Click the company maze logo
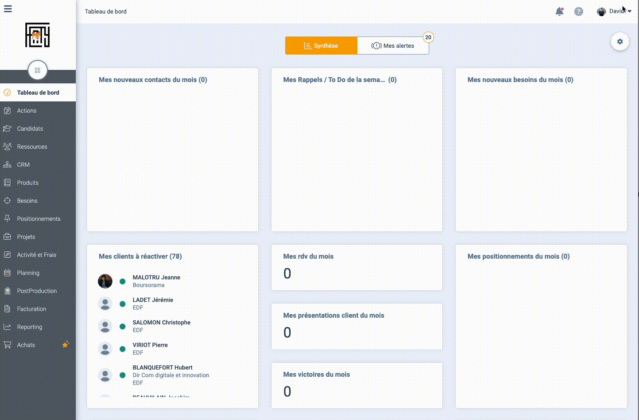This screenshot has height=420, width=639. coord(37,35)
